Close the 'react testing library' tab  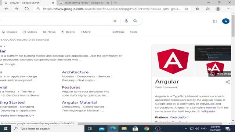(108, 3)
